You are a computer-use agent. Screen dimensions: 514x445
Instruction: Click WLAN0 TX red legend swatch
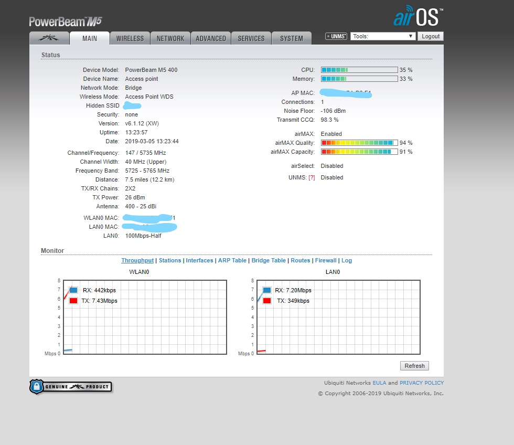73,301
